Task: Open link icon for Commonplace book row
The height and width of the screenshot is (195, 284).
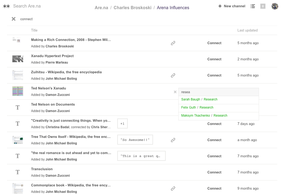Action: [173, 189]
